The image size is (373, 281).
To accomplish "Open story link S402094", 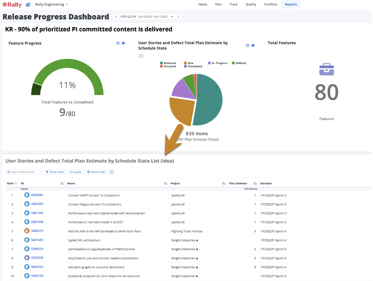I will (x=37, y=195).
